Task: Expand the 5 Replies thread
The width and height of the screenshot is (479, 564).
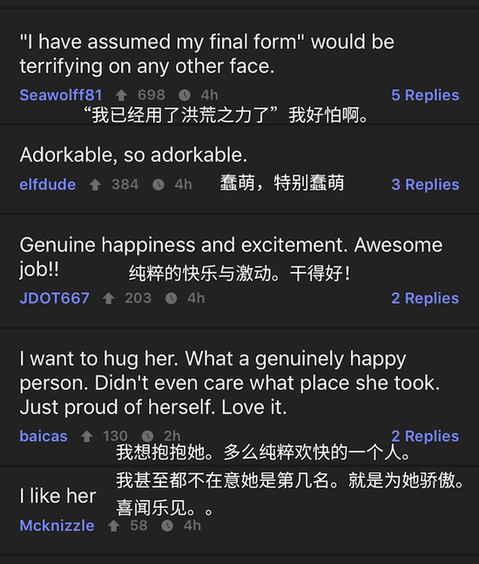Action: [425, 95]
